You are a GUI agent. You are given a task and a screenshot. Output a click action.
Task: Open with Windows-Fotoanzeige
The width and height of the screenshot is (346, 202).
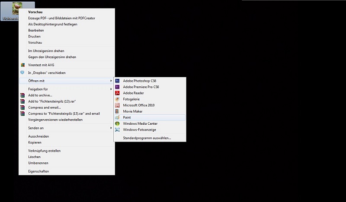[x=139, y=129]
